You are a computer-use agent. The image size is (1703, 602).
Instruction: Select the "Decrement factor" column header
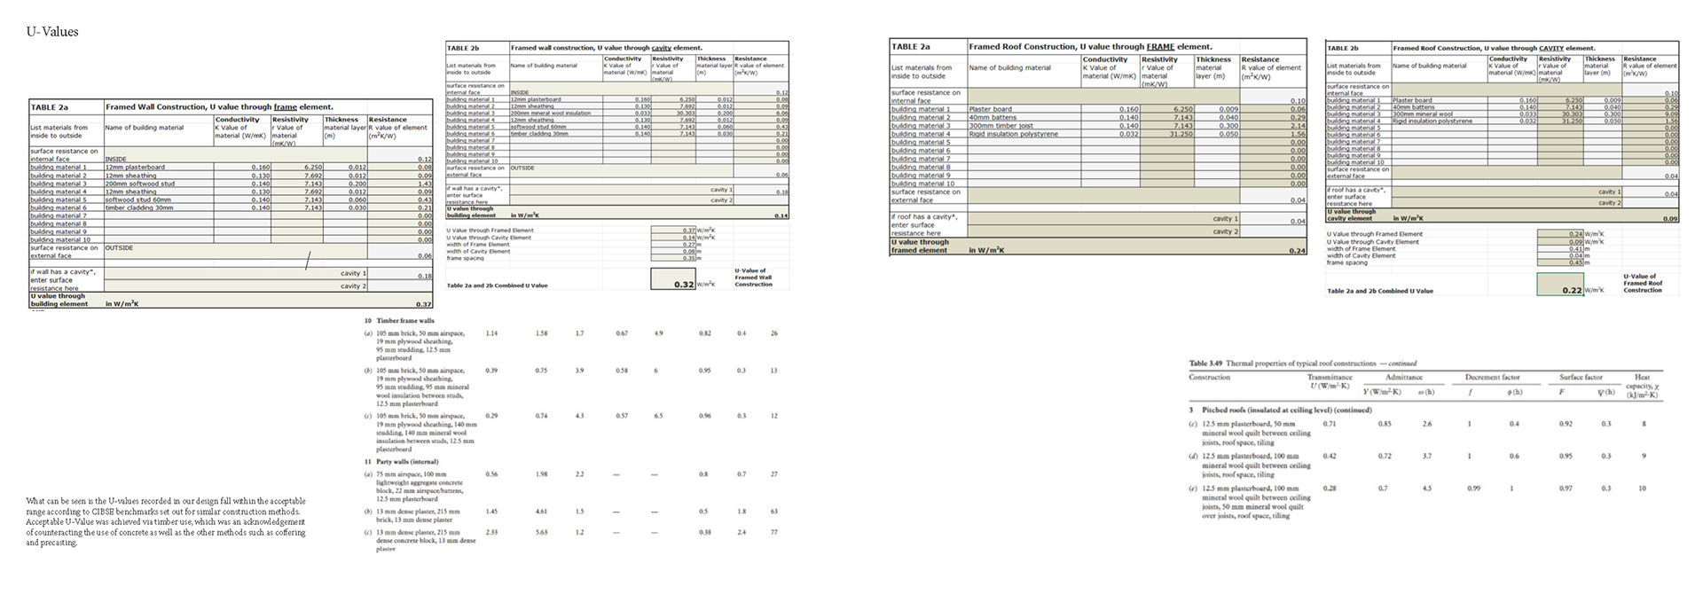coord(1493,377)
